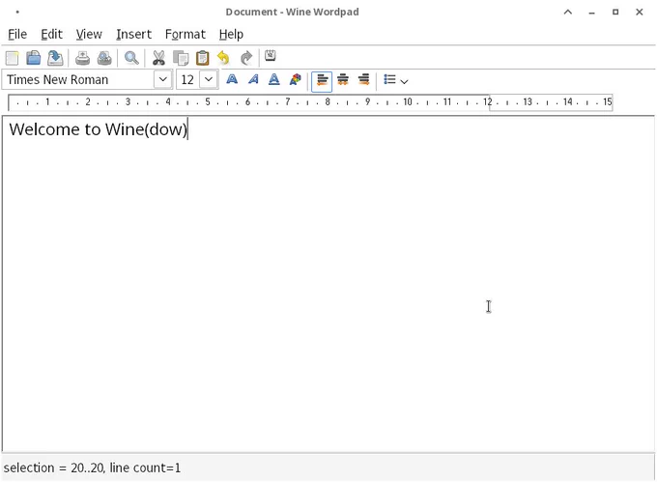
Task: Click the right margin marker at ruler 12
Action: 489,102
